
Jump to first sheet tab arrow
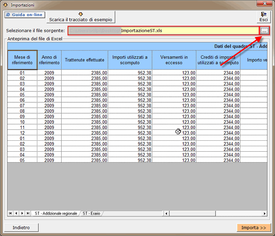(x=10, y=213)
